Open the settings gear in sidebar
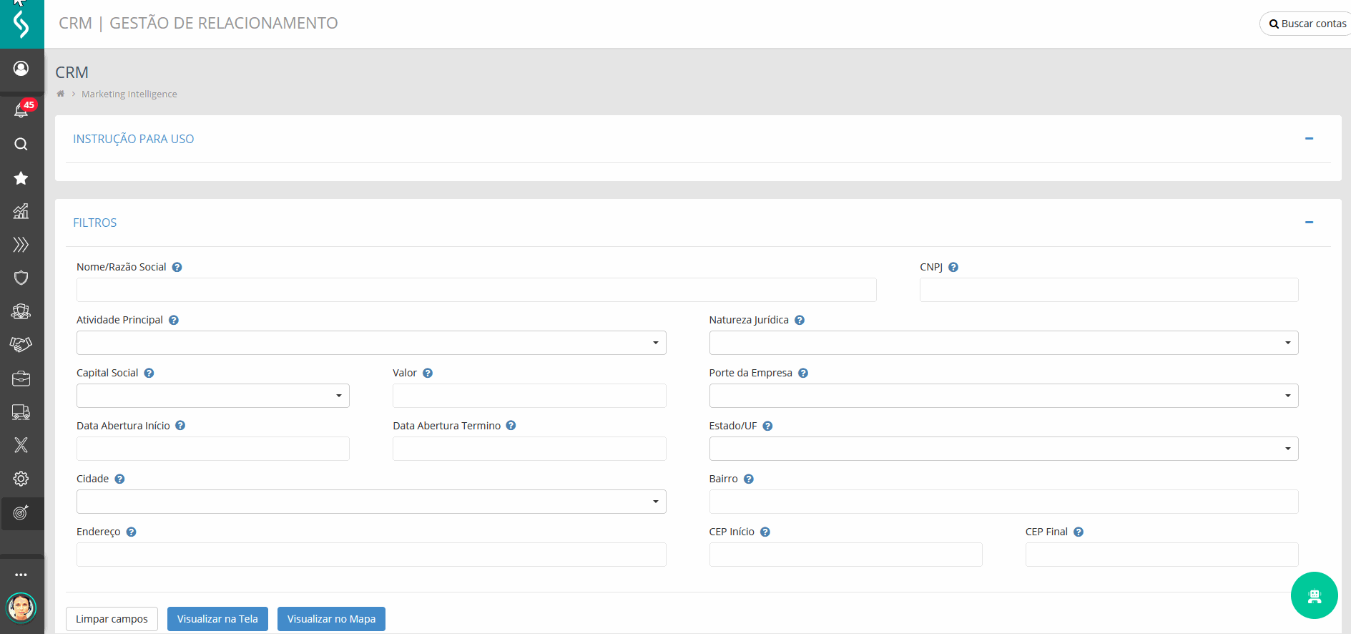Screen dimensions: 1351x634 click(21, 479)
